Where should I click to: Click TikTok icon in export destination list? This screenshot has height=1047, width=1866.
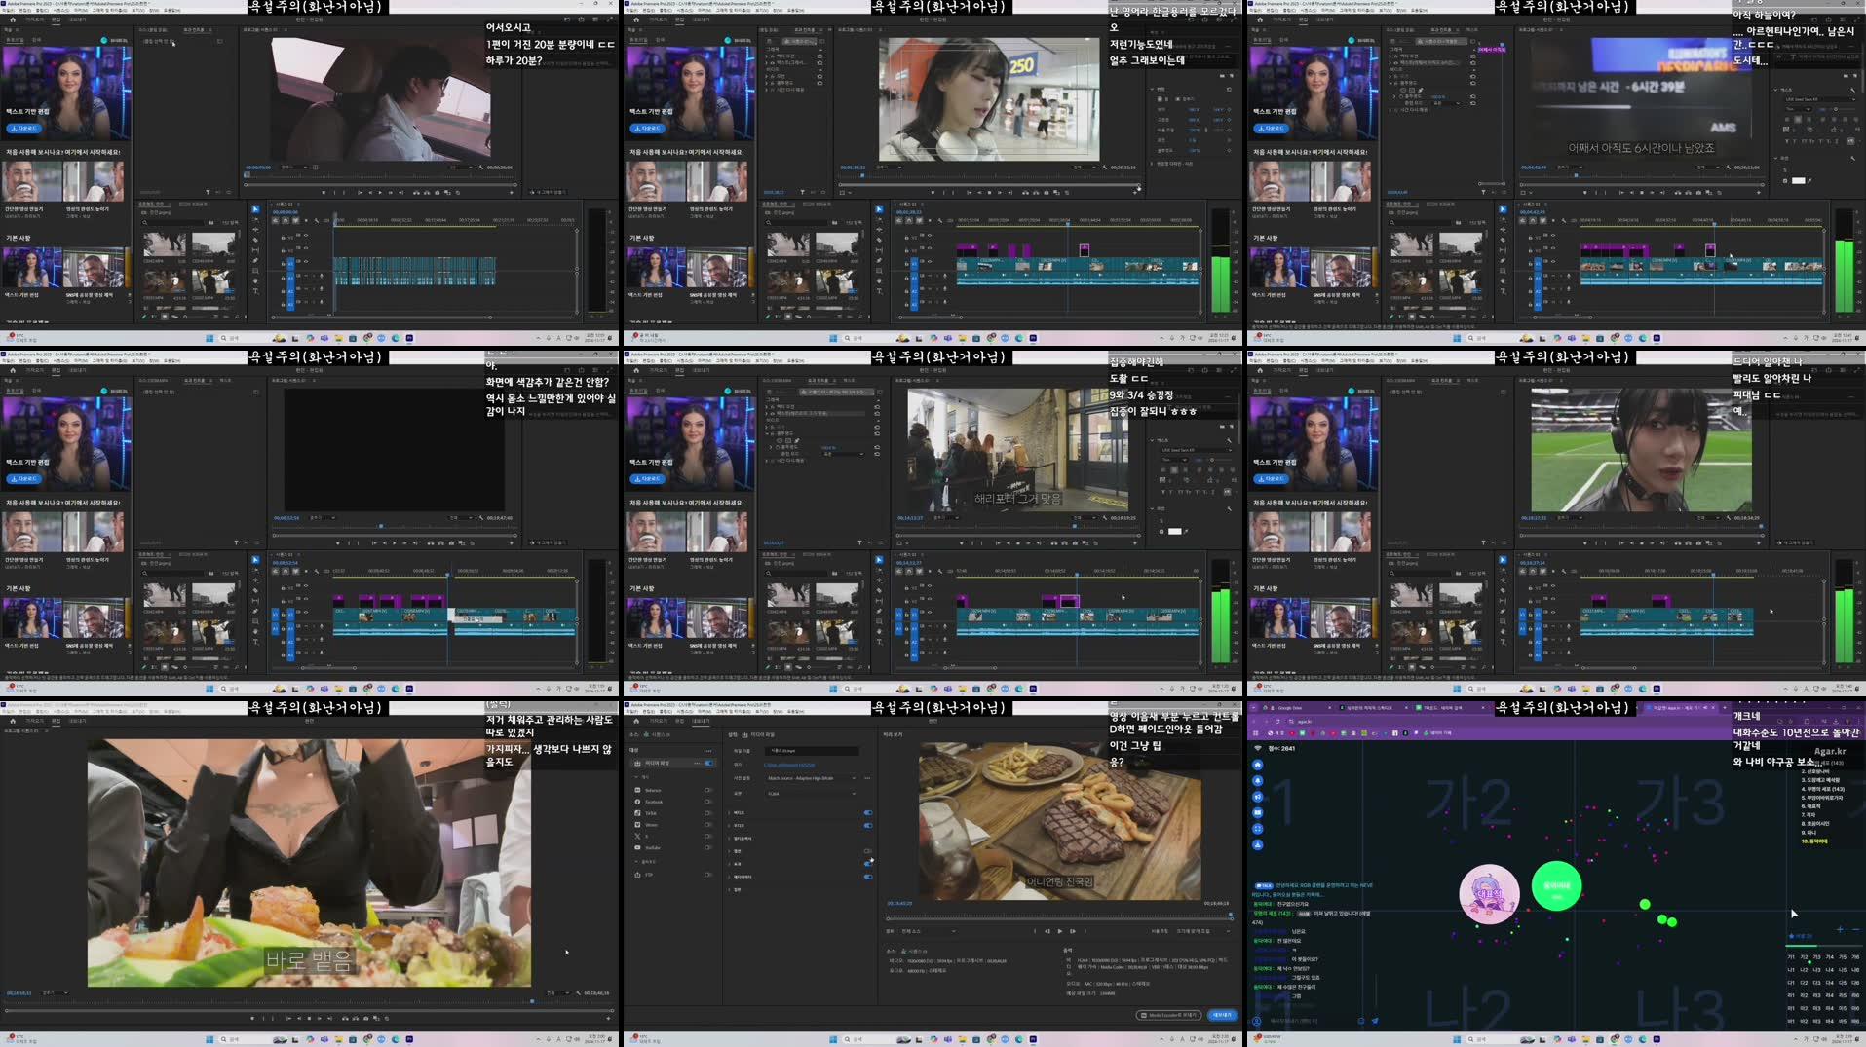point(637,813)
